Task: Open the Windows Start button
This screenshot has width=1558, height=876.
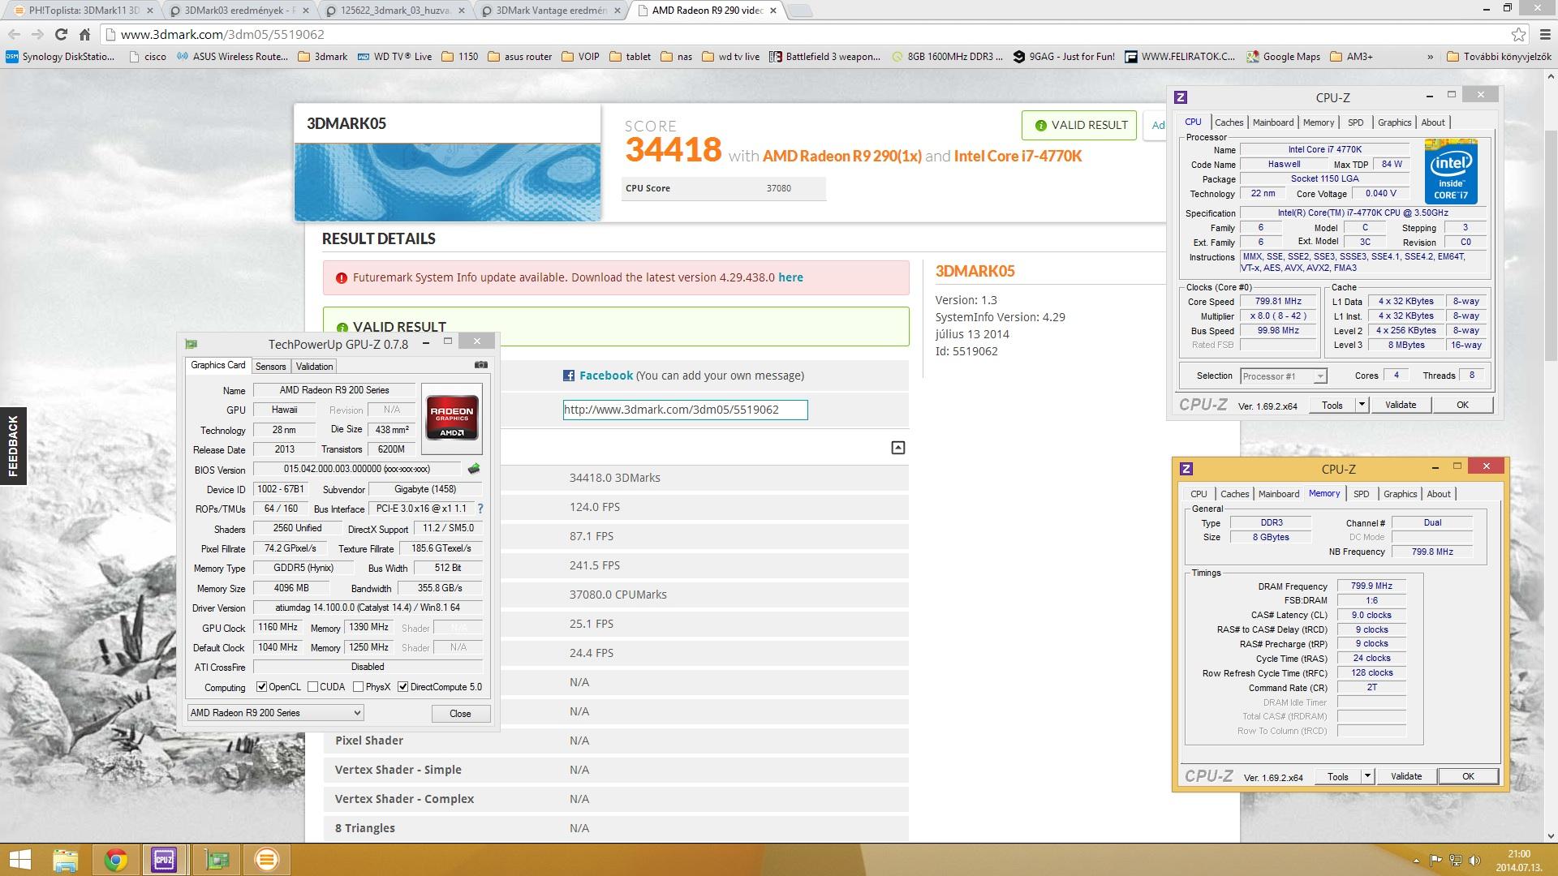Action: pyautogui.click(x=19, y=859)
